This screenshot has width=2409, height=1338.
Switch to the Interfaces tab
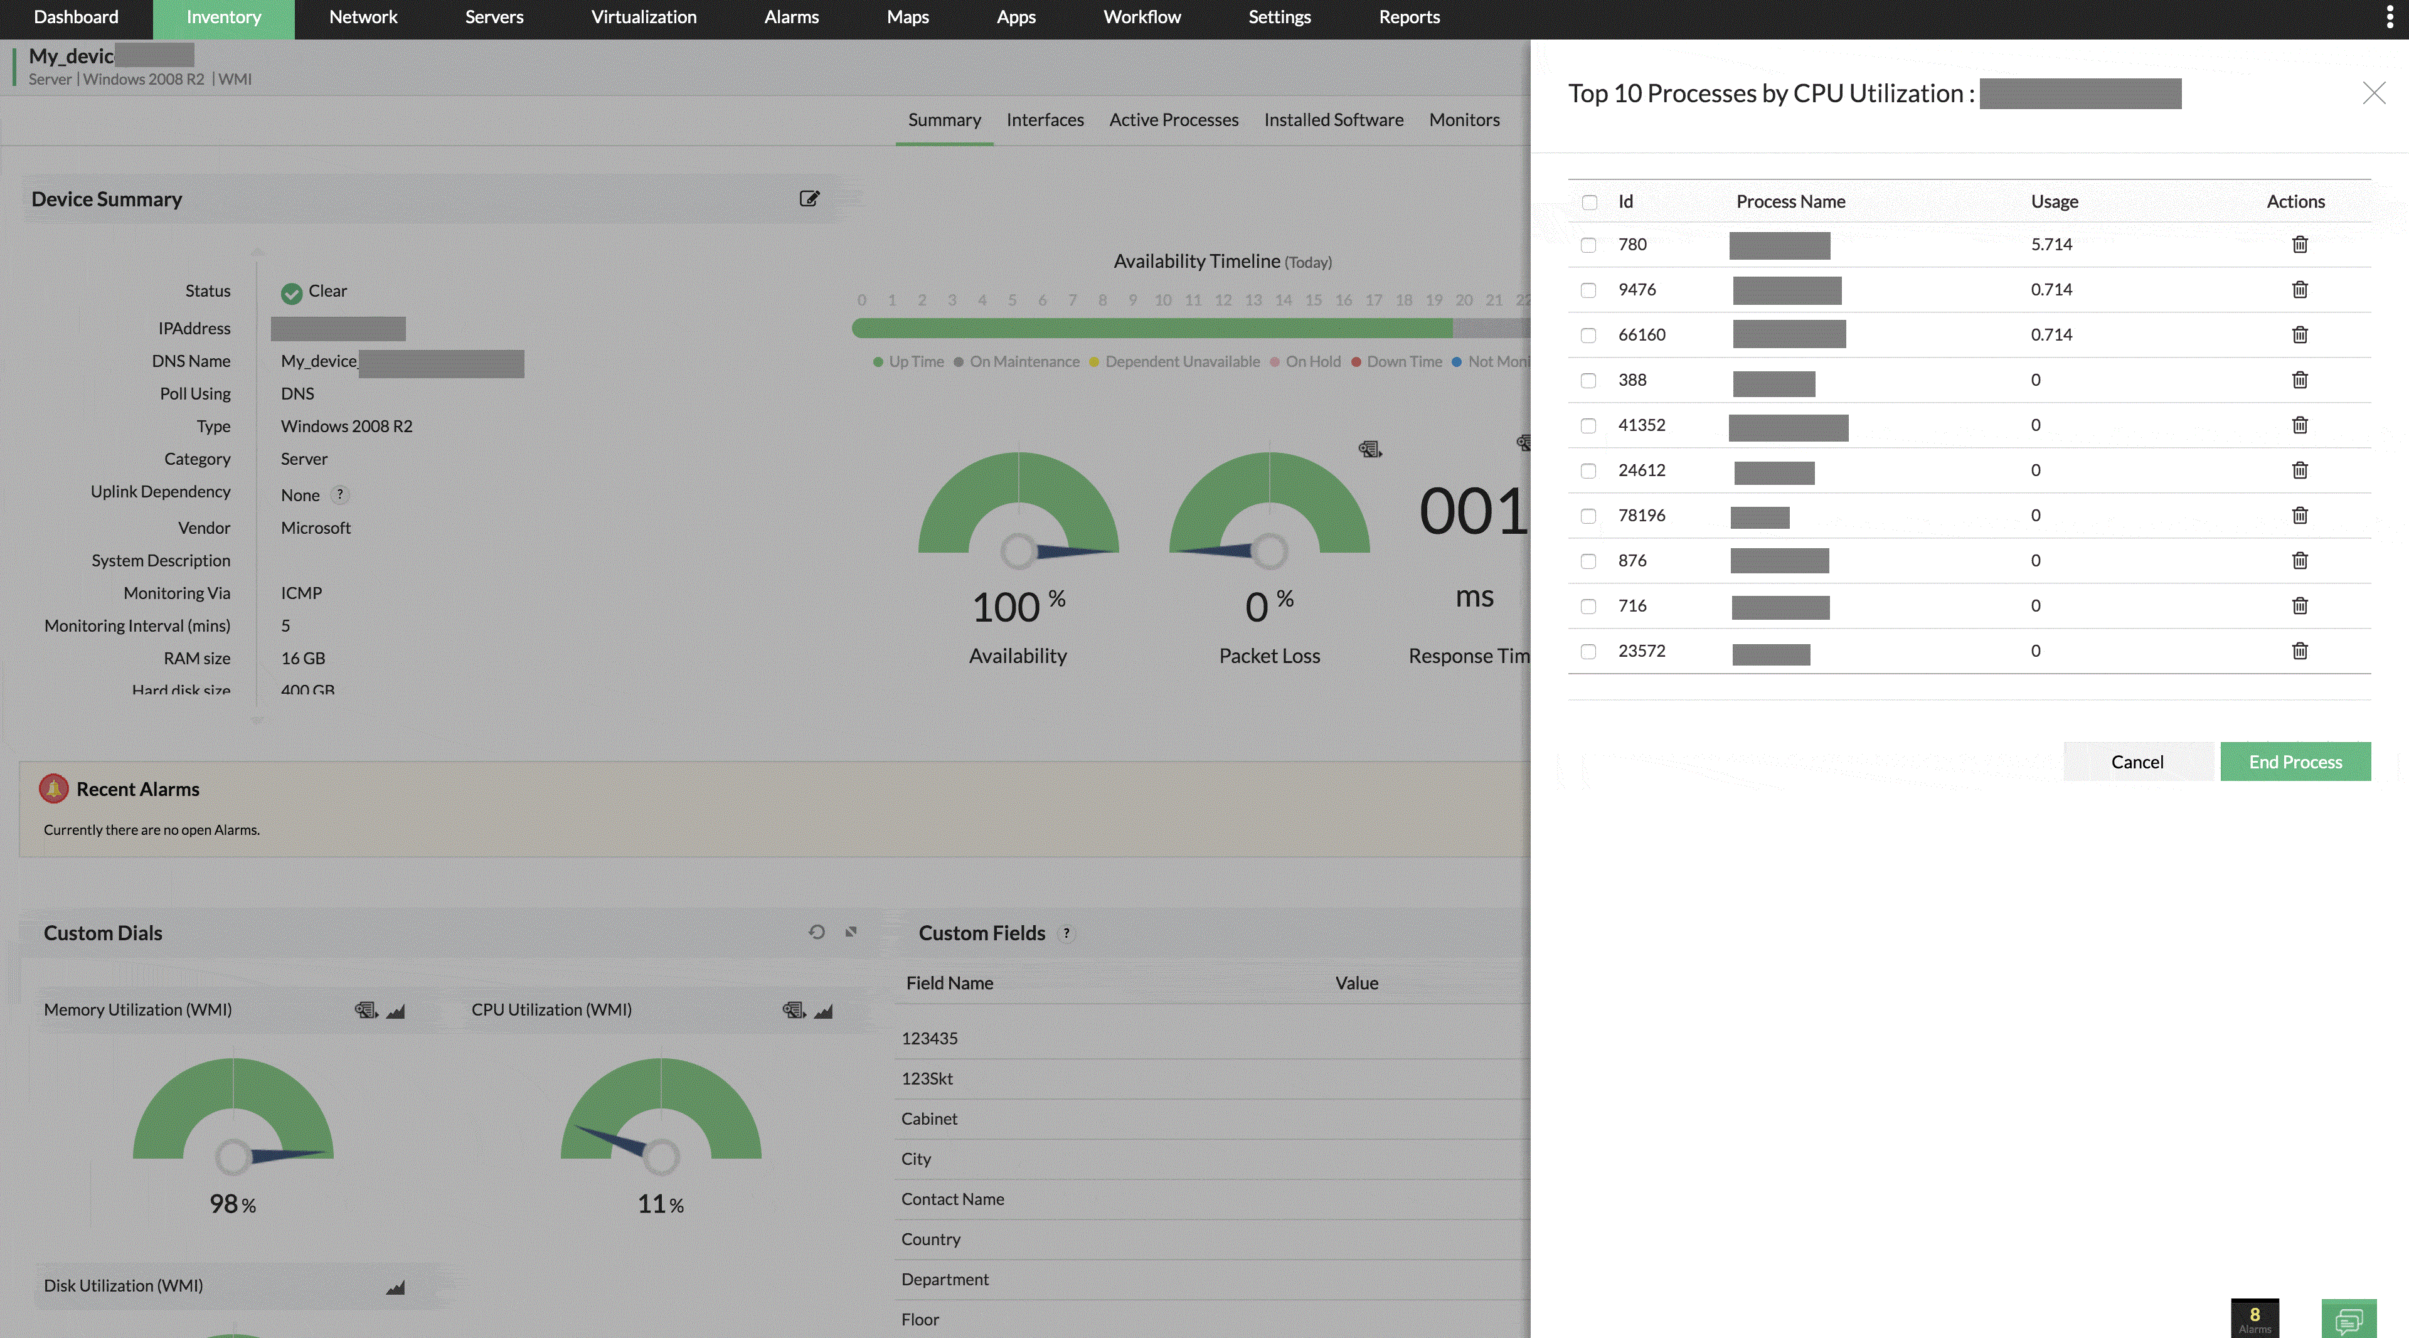[1043, 119]
